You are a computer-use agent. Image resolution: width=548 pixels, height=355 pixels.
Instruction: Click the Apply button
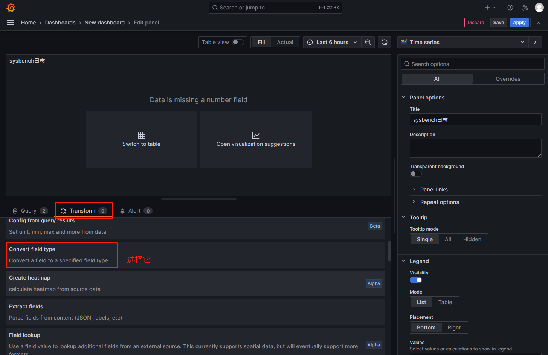519,23
